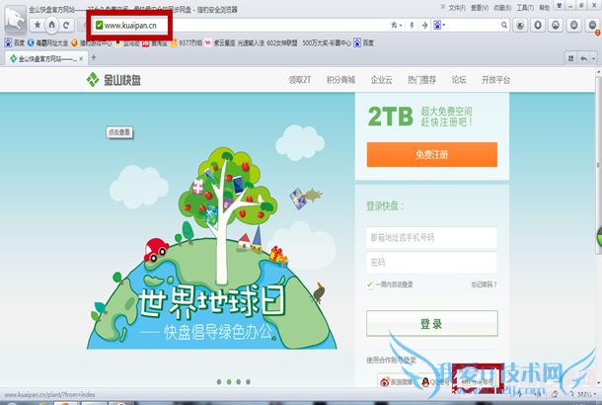
Task: Reload the page with the refresh button
Action: pyautogui.click(x=66, y=26)
